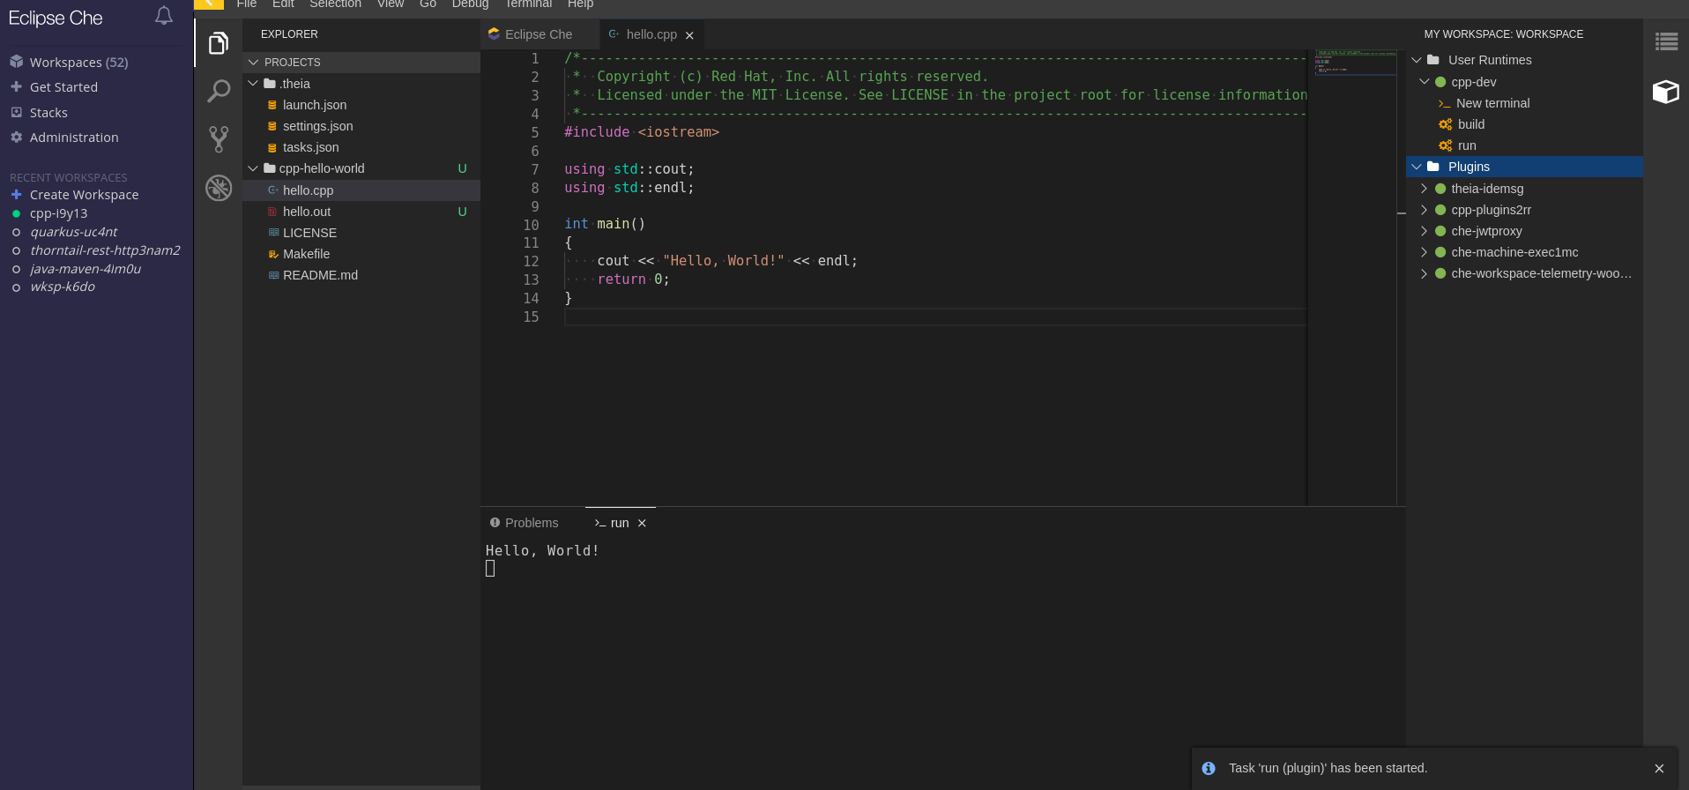This screenshot has width=1689, height=790.
Task: Open the Source Control branch icon
Action: point(218,139)
